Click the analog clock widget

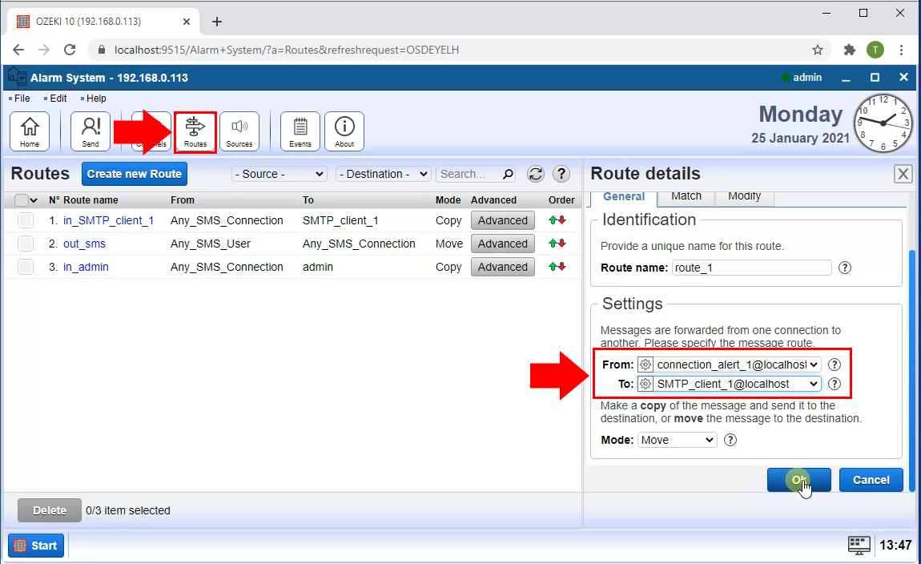(883, 123)
